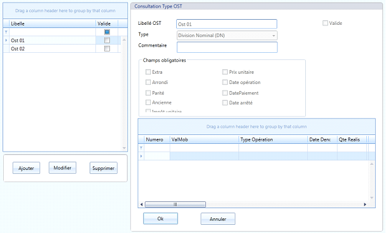
Task: Select the Ost 02 row
Action: point(62,48)
